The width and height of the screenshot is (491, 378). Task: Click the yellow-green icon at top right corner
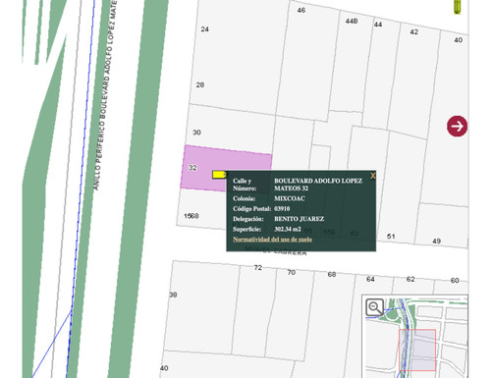(x=458, y=7)
